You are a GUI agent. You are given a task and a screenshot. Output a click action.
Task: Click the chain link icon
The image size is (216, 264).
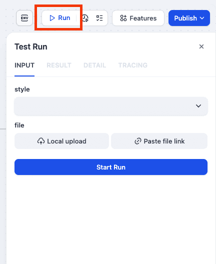(x=138, y=141)
